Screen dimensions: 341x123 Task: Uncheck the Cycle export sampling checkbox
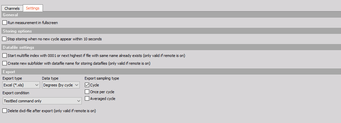point(87,85)
